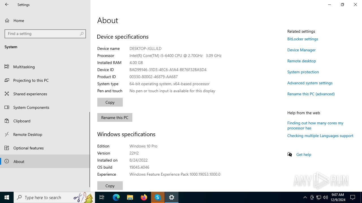Viewport: 362px width, 203px height.
Task: Click the Projecting to this PC icon
Action: pyautogui.click(x=7, y=80)
